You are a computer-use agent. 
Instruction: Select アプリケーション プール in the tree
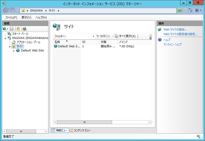(x=29, y=42)
